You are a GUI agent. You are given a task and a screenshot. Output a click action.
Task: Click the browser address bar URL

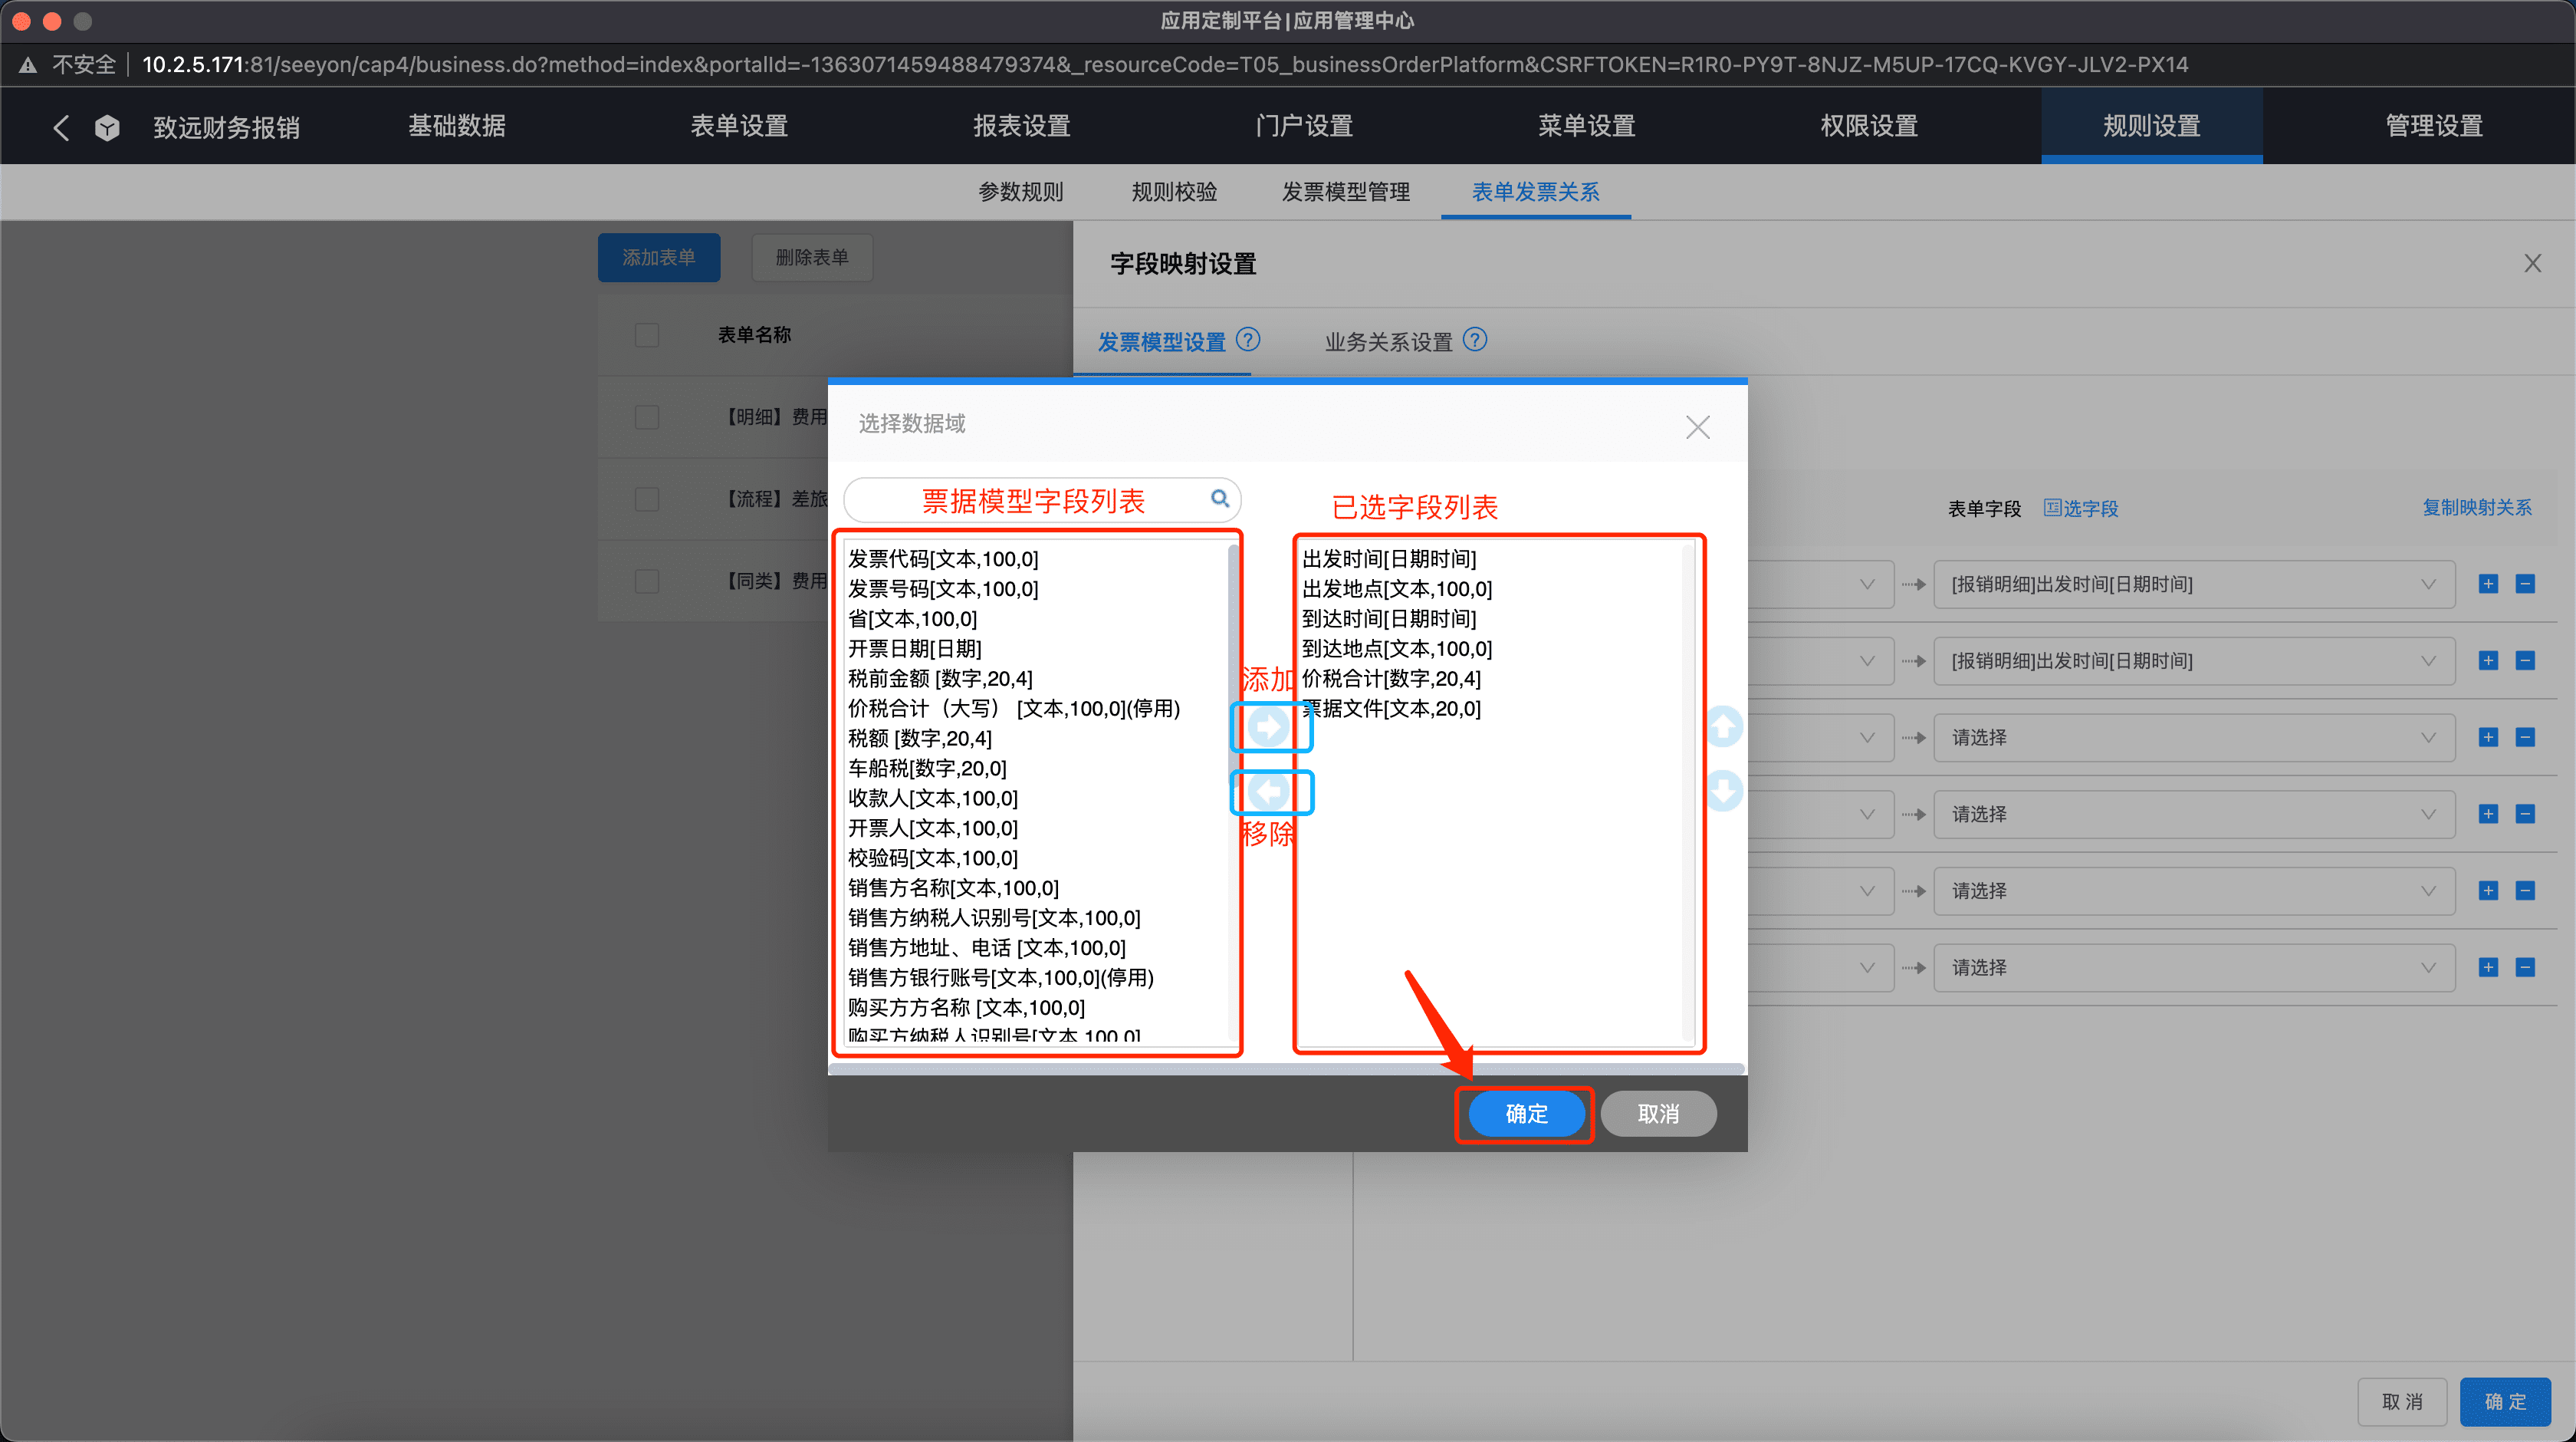[x=1164, y=65]
